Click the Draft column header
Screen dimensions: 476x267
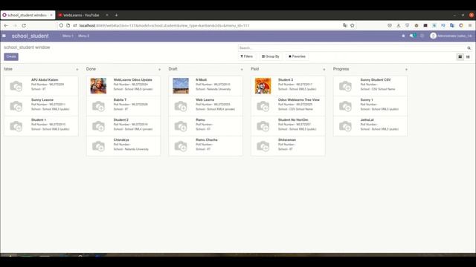point(173,69)
